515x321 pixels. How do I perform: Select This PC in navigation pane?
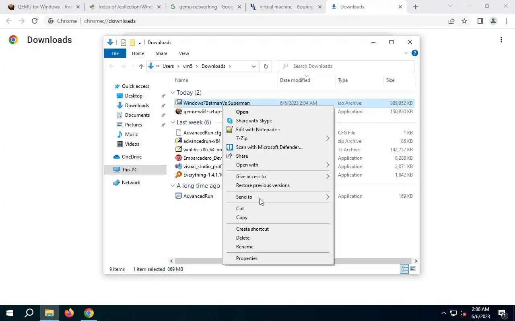[135, 170]
